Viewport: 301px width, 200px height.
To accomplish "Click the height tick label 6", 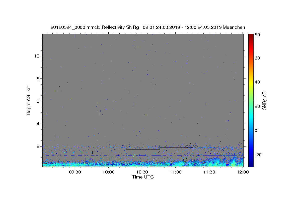I will tap(38, 101).
